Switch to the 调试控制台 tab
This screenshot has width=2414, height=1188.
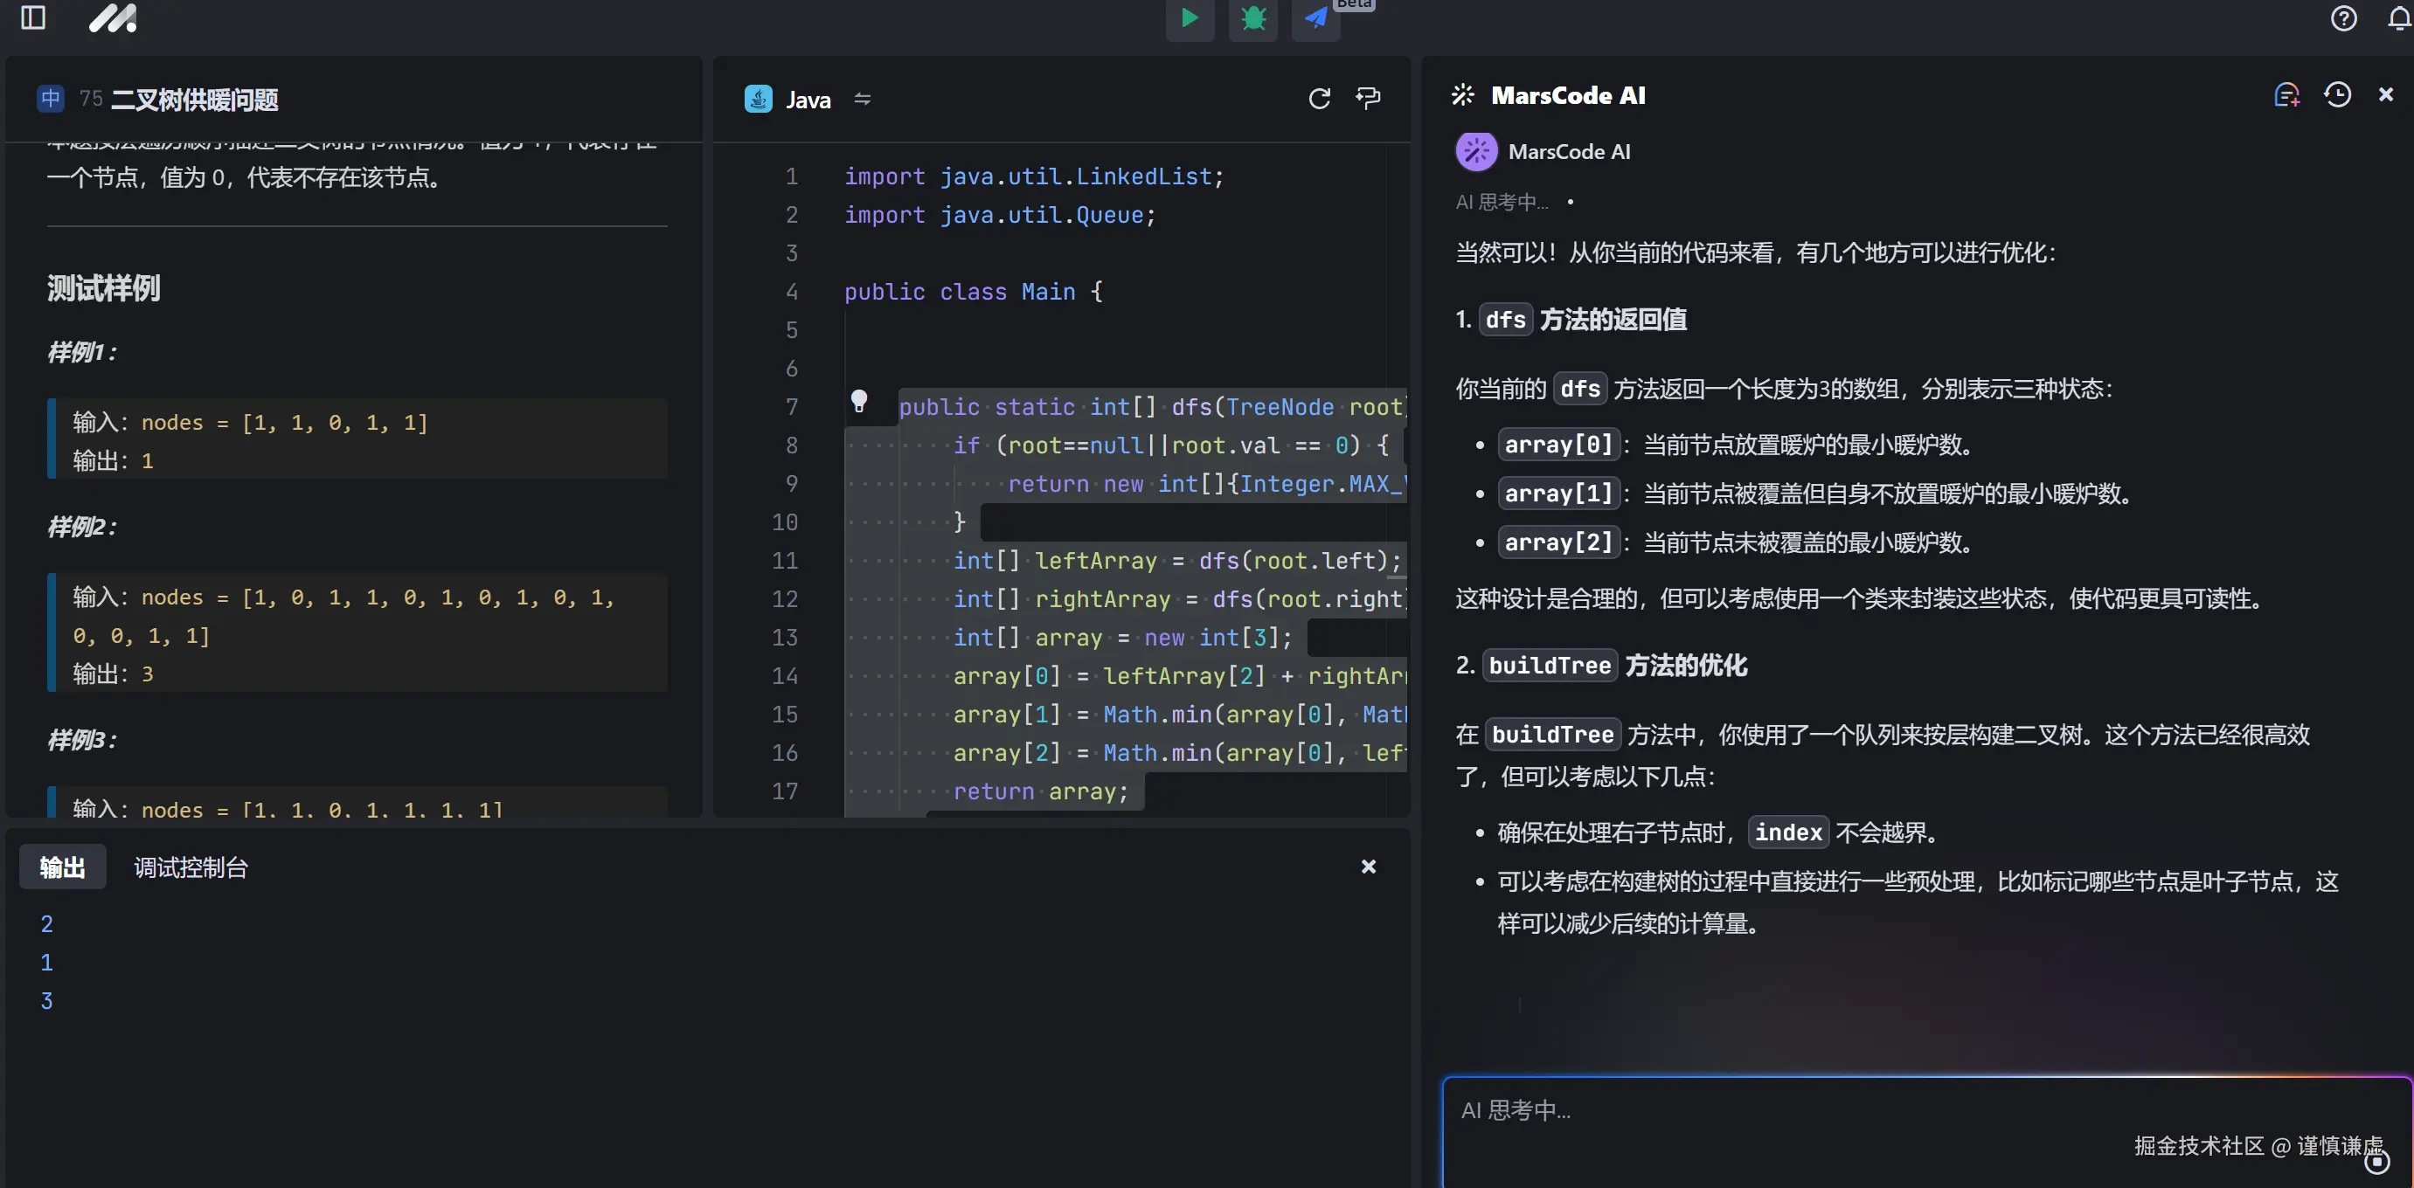[191, 867]
